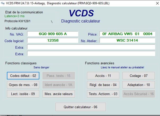Screen dimensions: 160x116
Task: Click the 'Fonctions avancées' group label
Action: click(100, 63)
